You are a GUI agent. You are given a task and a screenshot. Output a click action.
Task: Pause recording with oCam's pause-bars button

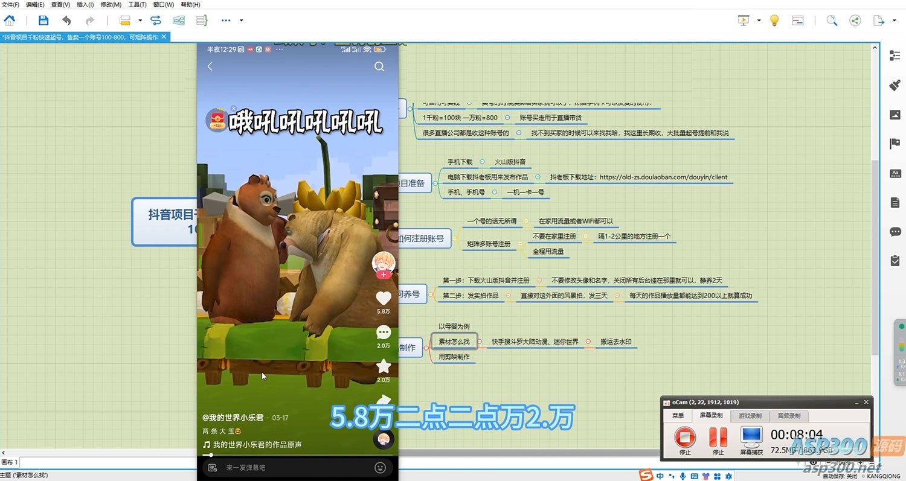pyautogui.click(x=718, y=436)
